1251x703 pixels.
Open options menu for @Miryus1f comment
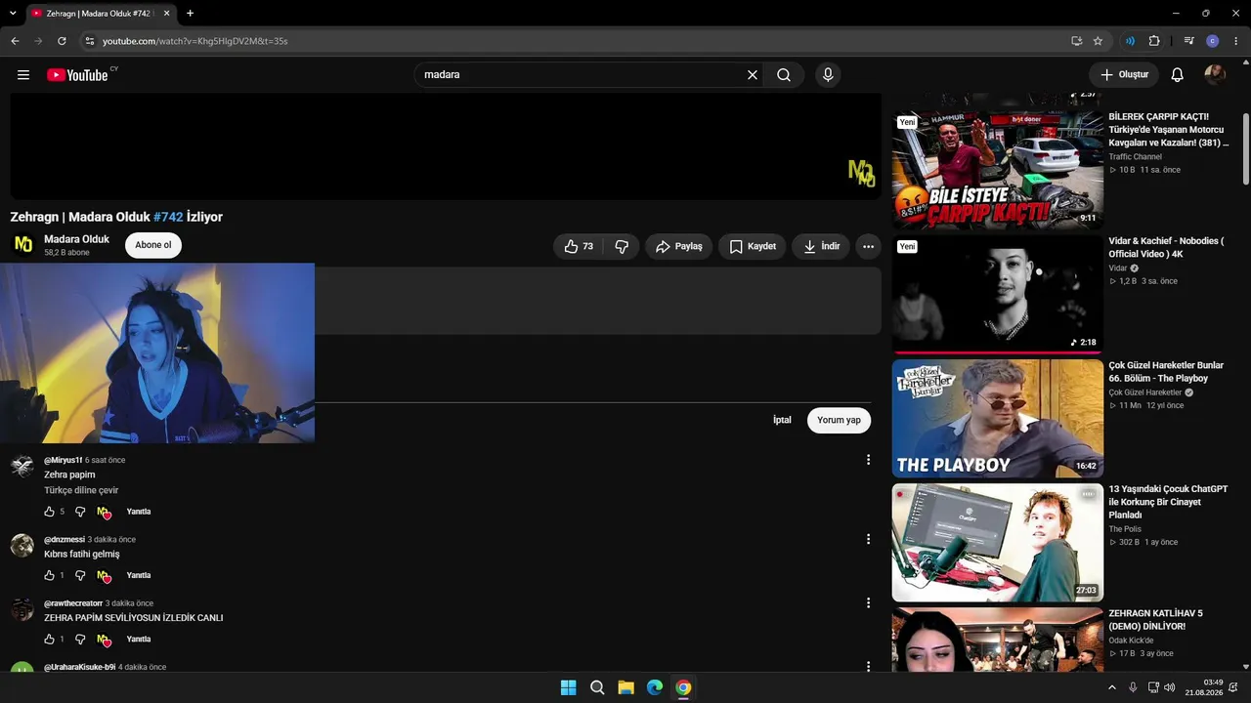click(x=868, y=460)
